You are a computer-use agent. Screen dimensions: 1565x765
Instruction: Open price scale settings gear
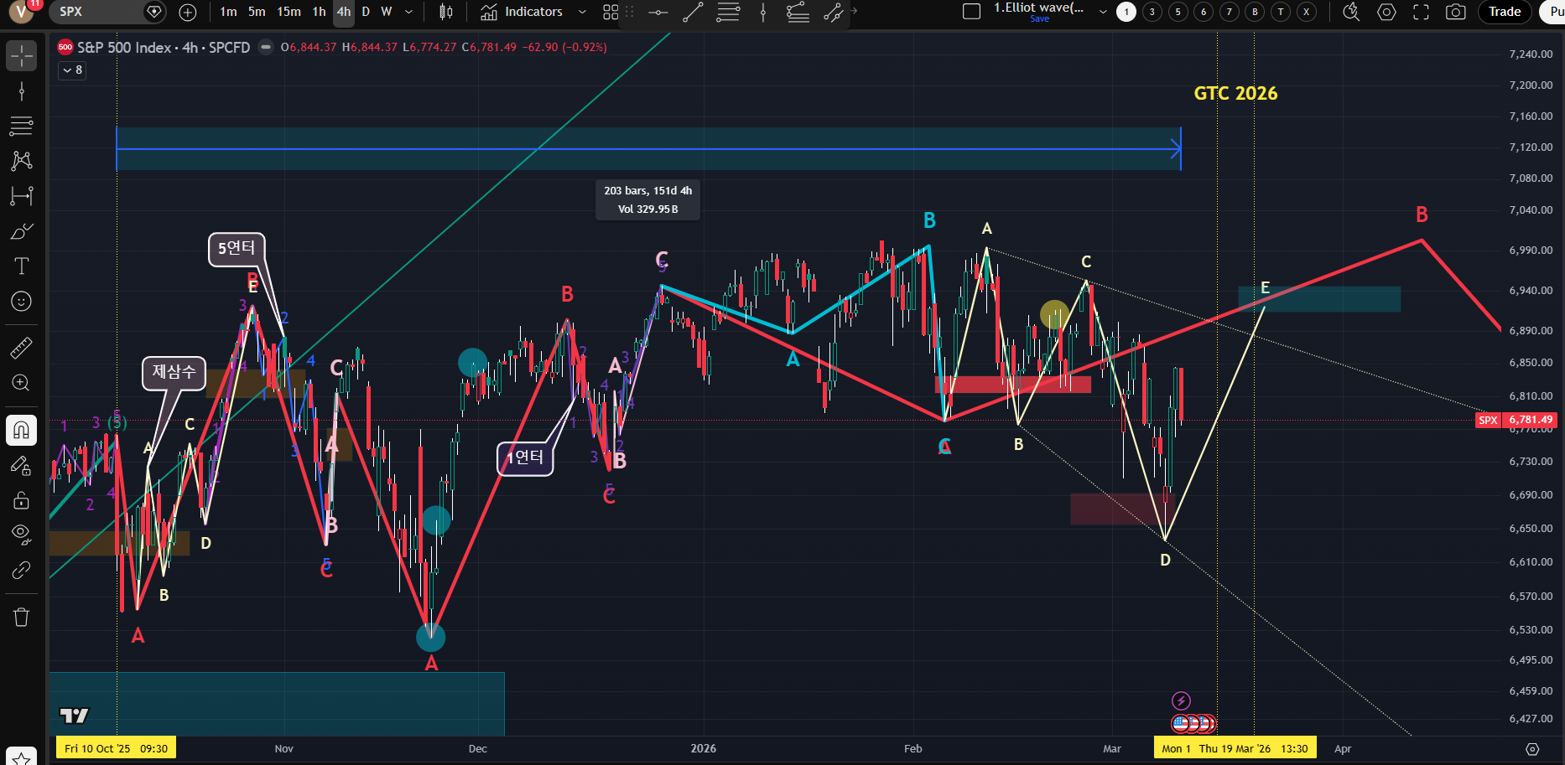[1532, 749]
